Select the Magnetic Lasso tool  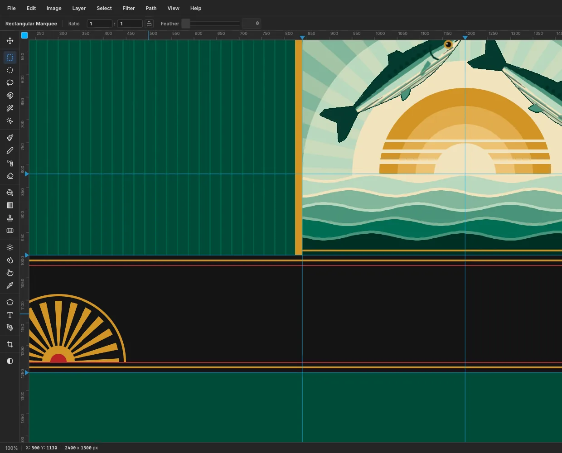coord(10,96)
